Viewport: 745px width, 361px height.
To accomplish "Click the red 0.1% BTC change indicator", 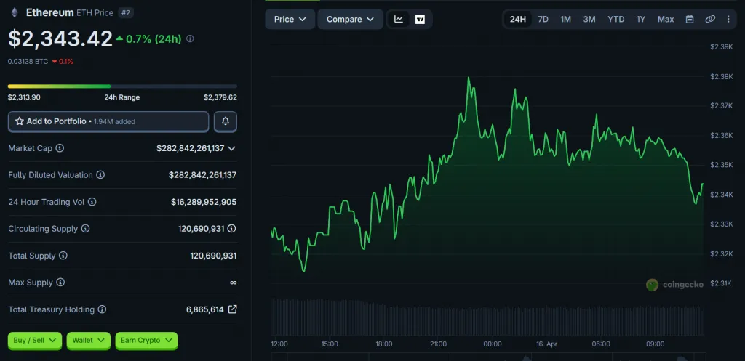I will click(x=63, y=61).
